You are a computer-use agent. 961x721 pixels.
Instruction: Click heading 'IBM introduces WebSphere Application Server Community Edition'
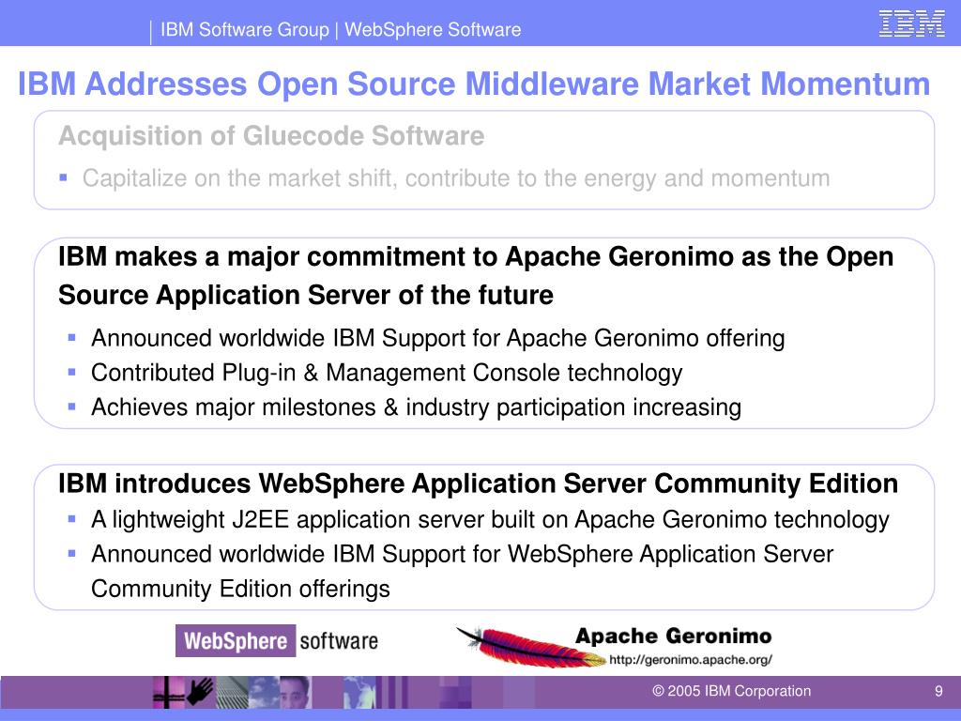pos(478,483)
